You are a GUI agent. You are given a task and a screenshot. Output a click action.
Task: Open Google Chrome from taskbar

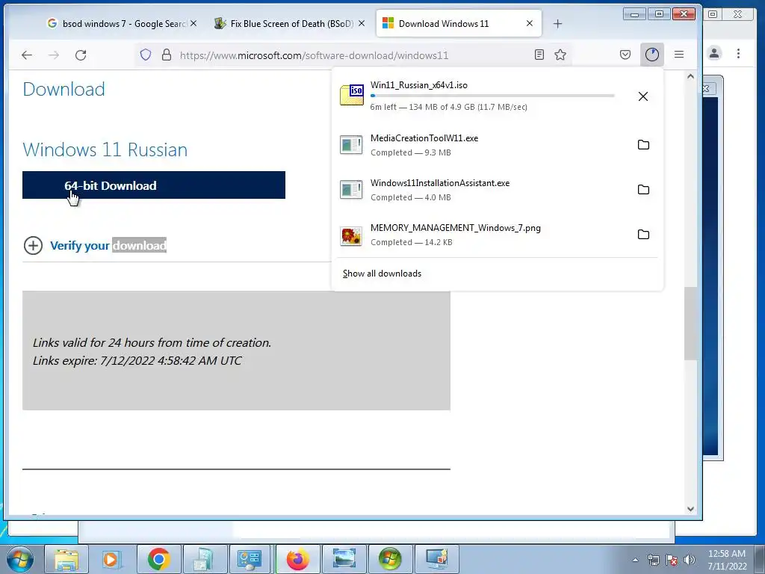pos(158,559)
